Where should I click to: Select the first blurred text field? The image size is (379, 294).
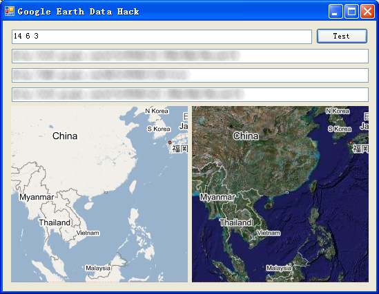point(190,56)
